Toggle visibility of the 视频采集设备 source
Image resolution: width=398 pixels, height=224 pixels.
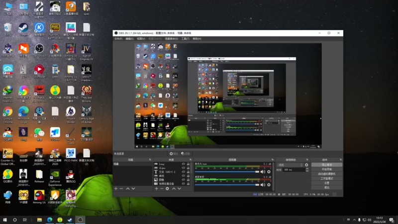[183, 183]
